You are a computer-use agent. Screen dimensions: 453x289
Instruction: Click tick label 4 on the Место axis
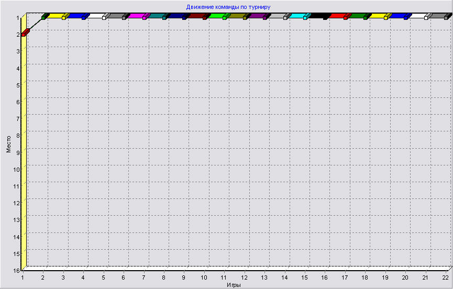[x=18, y=69]
